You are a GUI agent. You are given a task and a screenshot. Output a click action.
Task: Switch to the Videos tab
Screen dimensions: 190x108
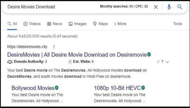coord(32,24)
